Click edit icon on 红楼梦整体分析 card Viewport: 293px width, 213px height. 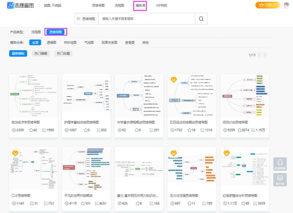[x=255, y=203]
